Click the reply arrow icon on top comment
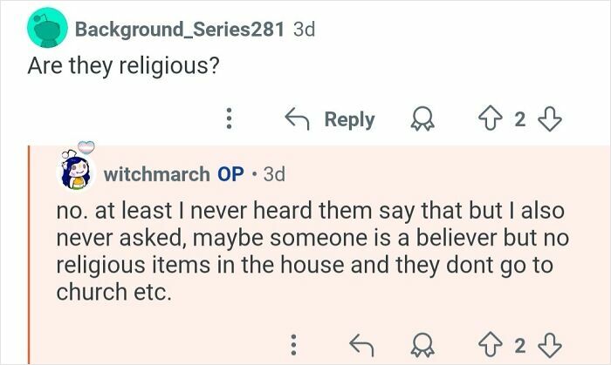Image resolution: width=611 pixels, height=365 pixels. click(299, 119)
